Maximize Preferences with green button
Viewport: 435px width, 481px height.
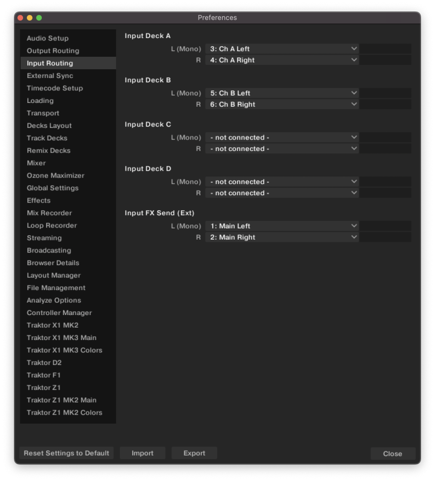point(39,18)
